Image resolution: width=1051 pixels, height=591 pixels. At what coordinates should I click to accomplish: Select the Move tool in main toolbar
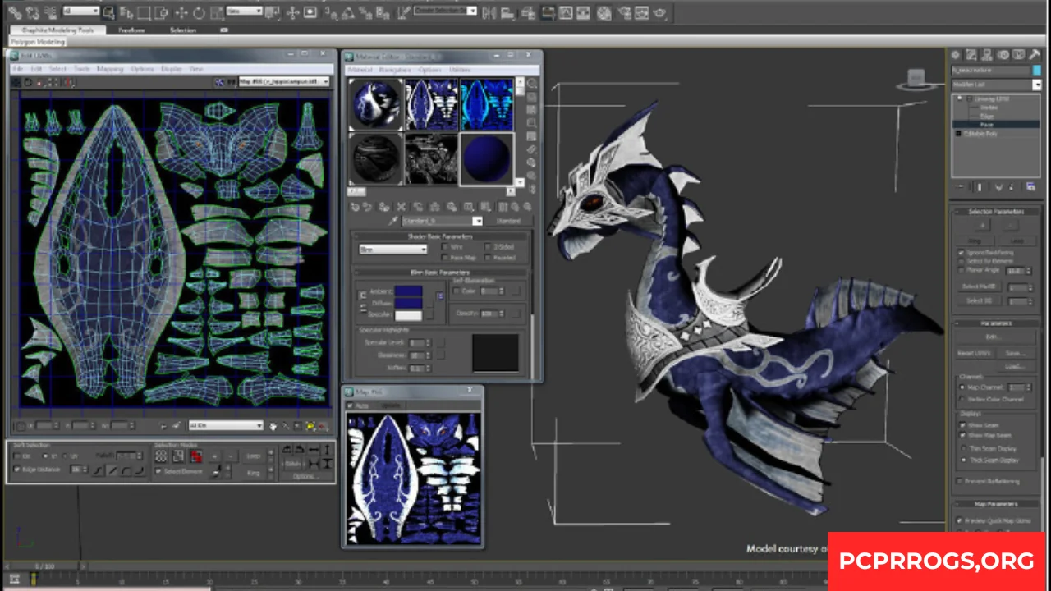point(181,12)
